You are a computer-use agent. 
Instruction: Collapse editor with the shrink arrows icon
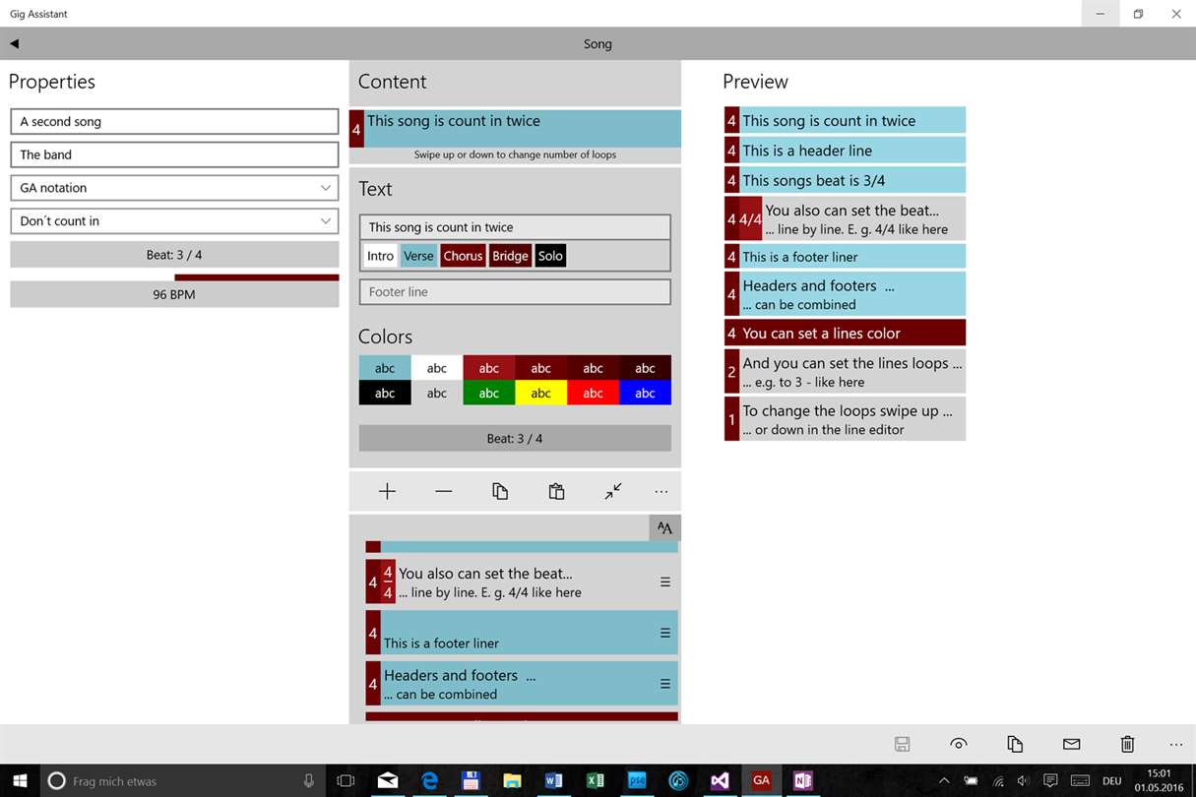613,491
